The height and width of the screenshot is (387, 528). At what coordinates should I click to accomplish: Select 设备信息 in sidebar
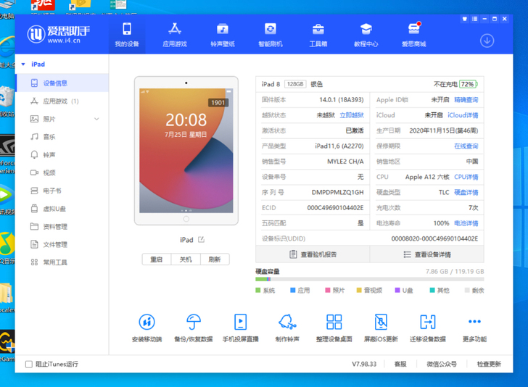coord(62,83)
